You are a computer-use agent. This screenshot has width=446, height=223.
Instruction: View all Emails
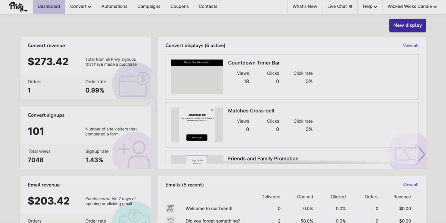point(410,185)
